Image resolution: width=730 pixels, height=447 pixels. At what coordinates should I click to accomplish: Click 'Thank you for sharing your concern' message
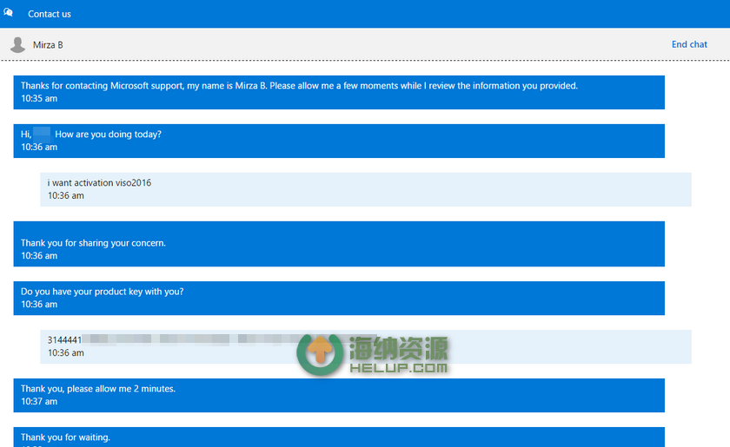(339, 244)
